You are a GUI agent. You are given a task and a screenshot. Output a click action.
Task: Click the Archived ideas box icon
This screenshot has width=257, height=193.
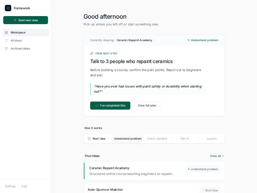6,49
